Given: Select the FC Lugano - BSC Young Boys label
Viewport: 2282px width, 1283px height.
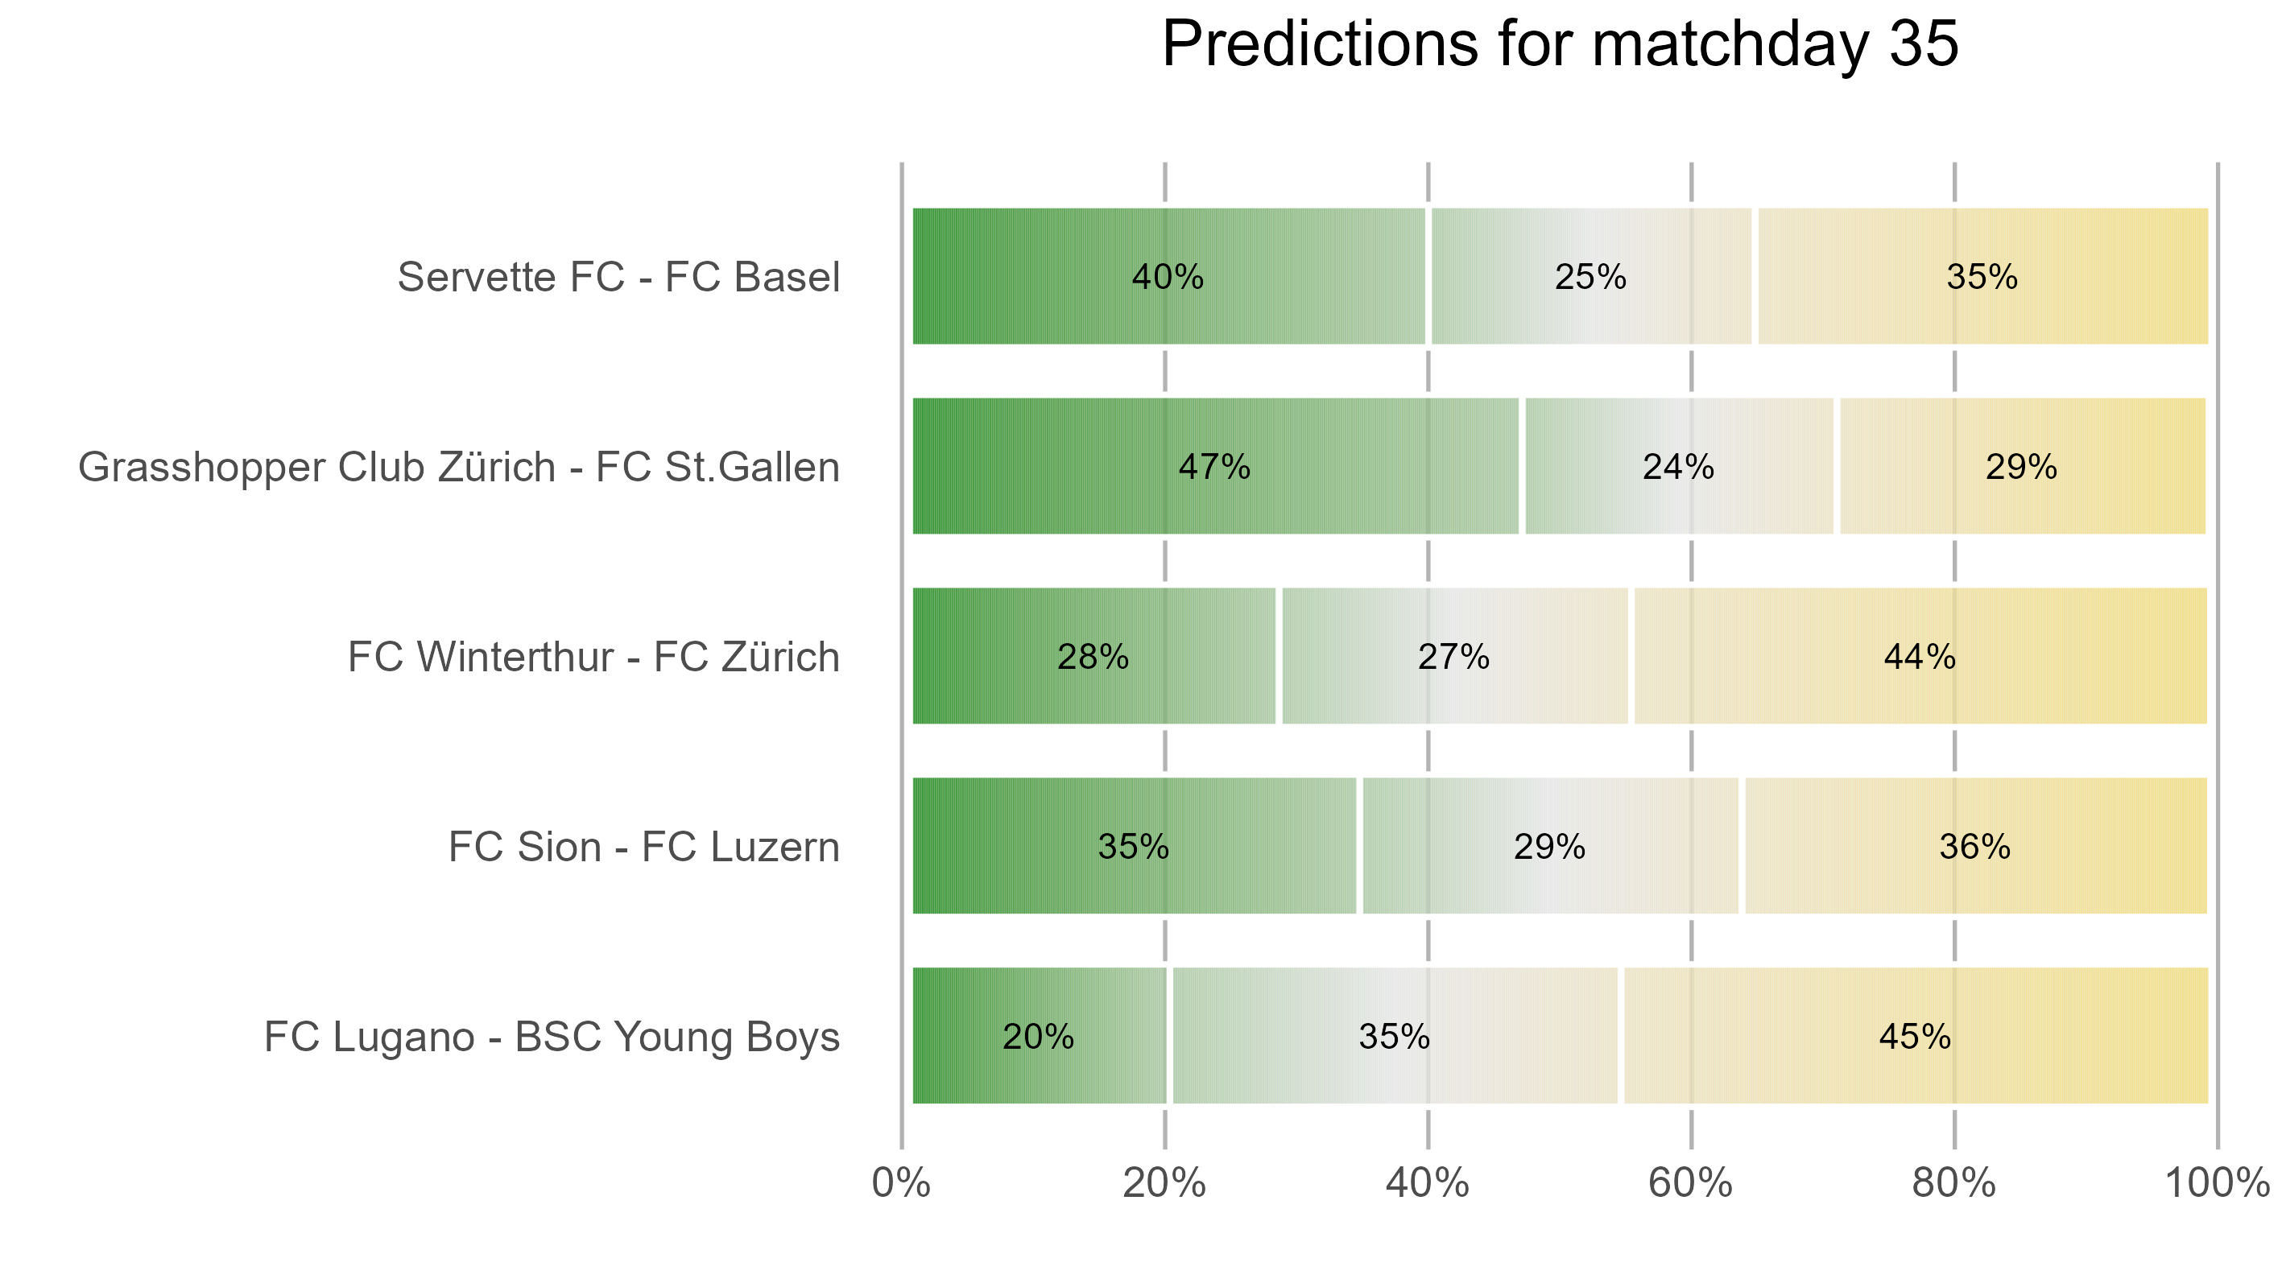Looking at the screenshot, I should 552,1037.
